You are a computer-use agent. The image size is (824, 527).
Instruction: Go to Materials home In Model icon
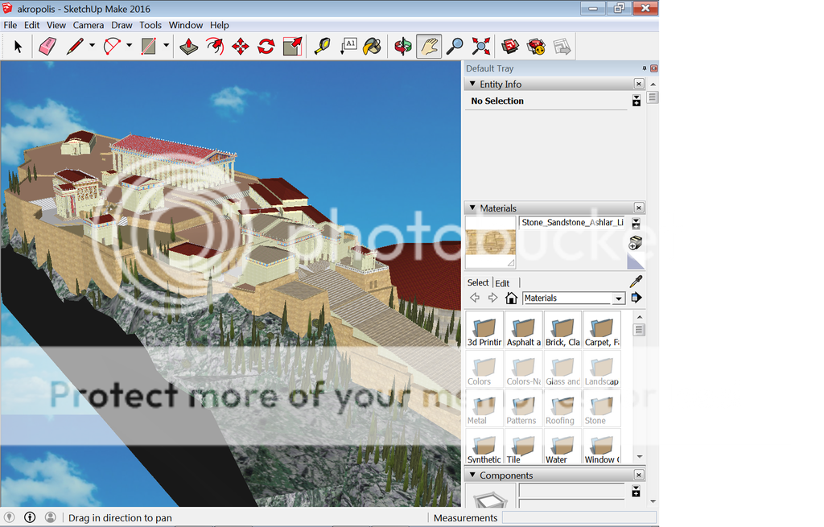511,298
